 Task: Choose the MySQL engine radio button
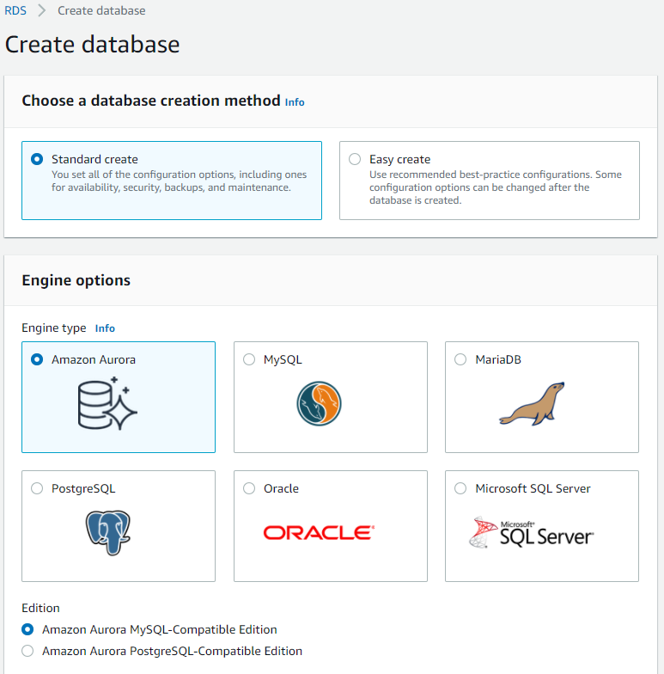tap(249, 359)
